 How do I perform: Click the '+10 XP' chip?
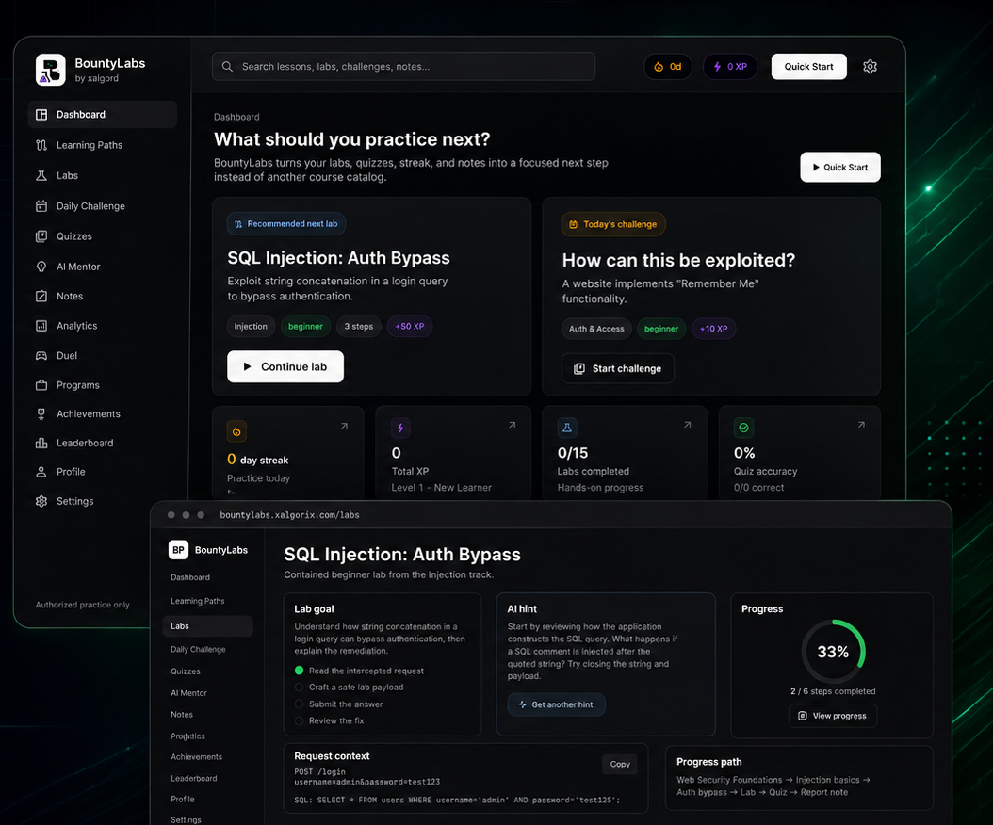coord(714,329)
